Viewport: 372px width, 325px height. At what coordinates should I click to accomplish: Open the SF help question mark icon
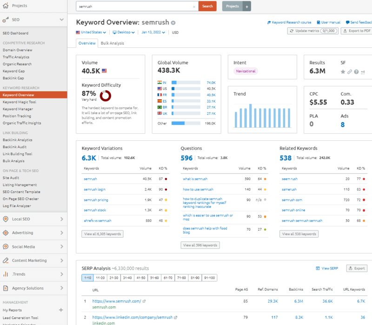point(356,72)
